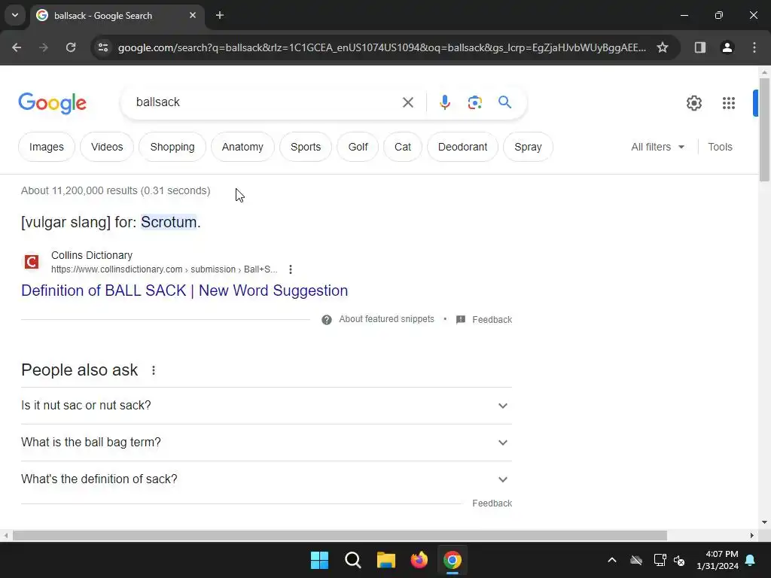The height and width of the screenshot is (578, 771).
Task: Open People also ask options menu
Action: (154, 370)
